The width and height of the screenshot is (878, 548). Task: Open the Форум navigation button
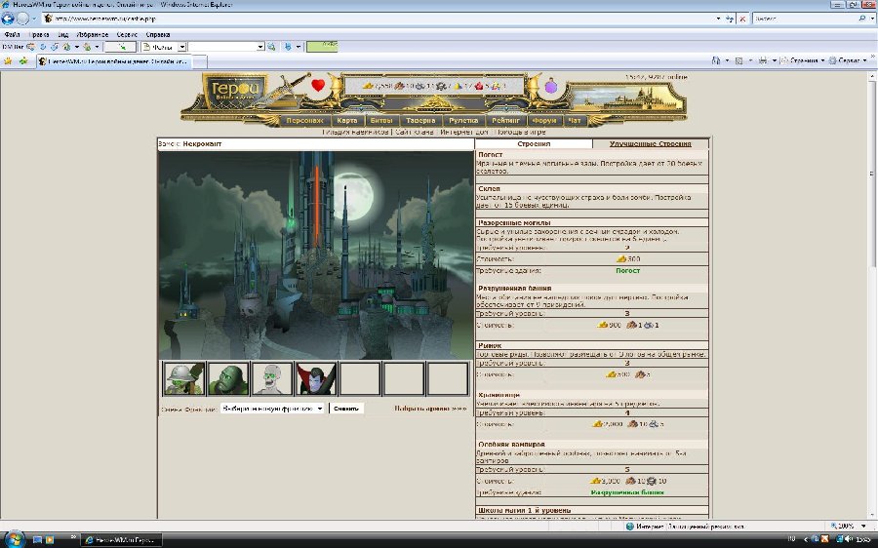pos(544,120)
